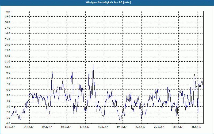214x134 pixels.
Task: Click the y-axis label 17,0
Action: [x=7, y=28]
